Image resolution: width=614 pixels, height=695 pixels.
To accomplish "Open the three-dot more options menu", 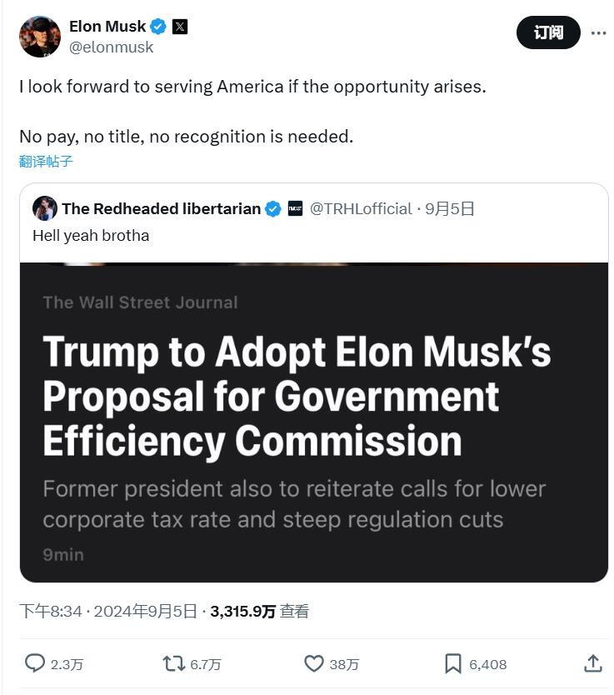I will tap(598, 32).
